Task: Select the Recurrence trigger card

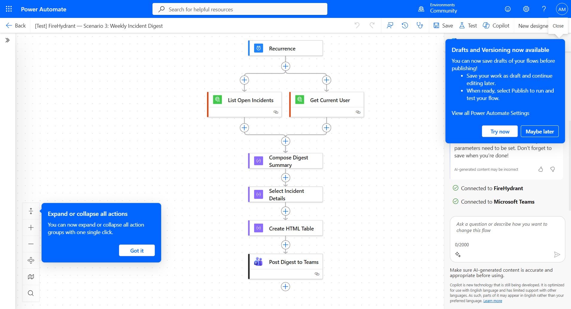Action: coord(285,48)
